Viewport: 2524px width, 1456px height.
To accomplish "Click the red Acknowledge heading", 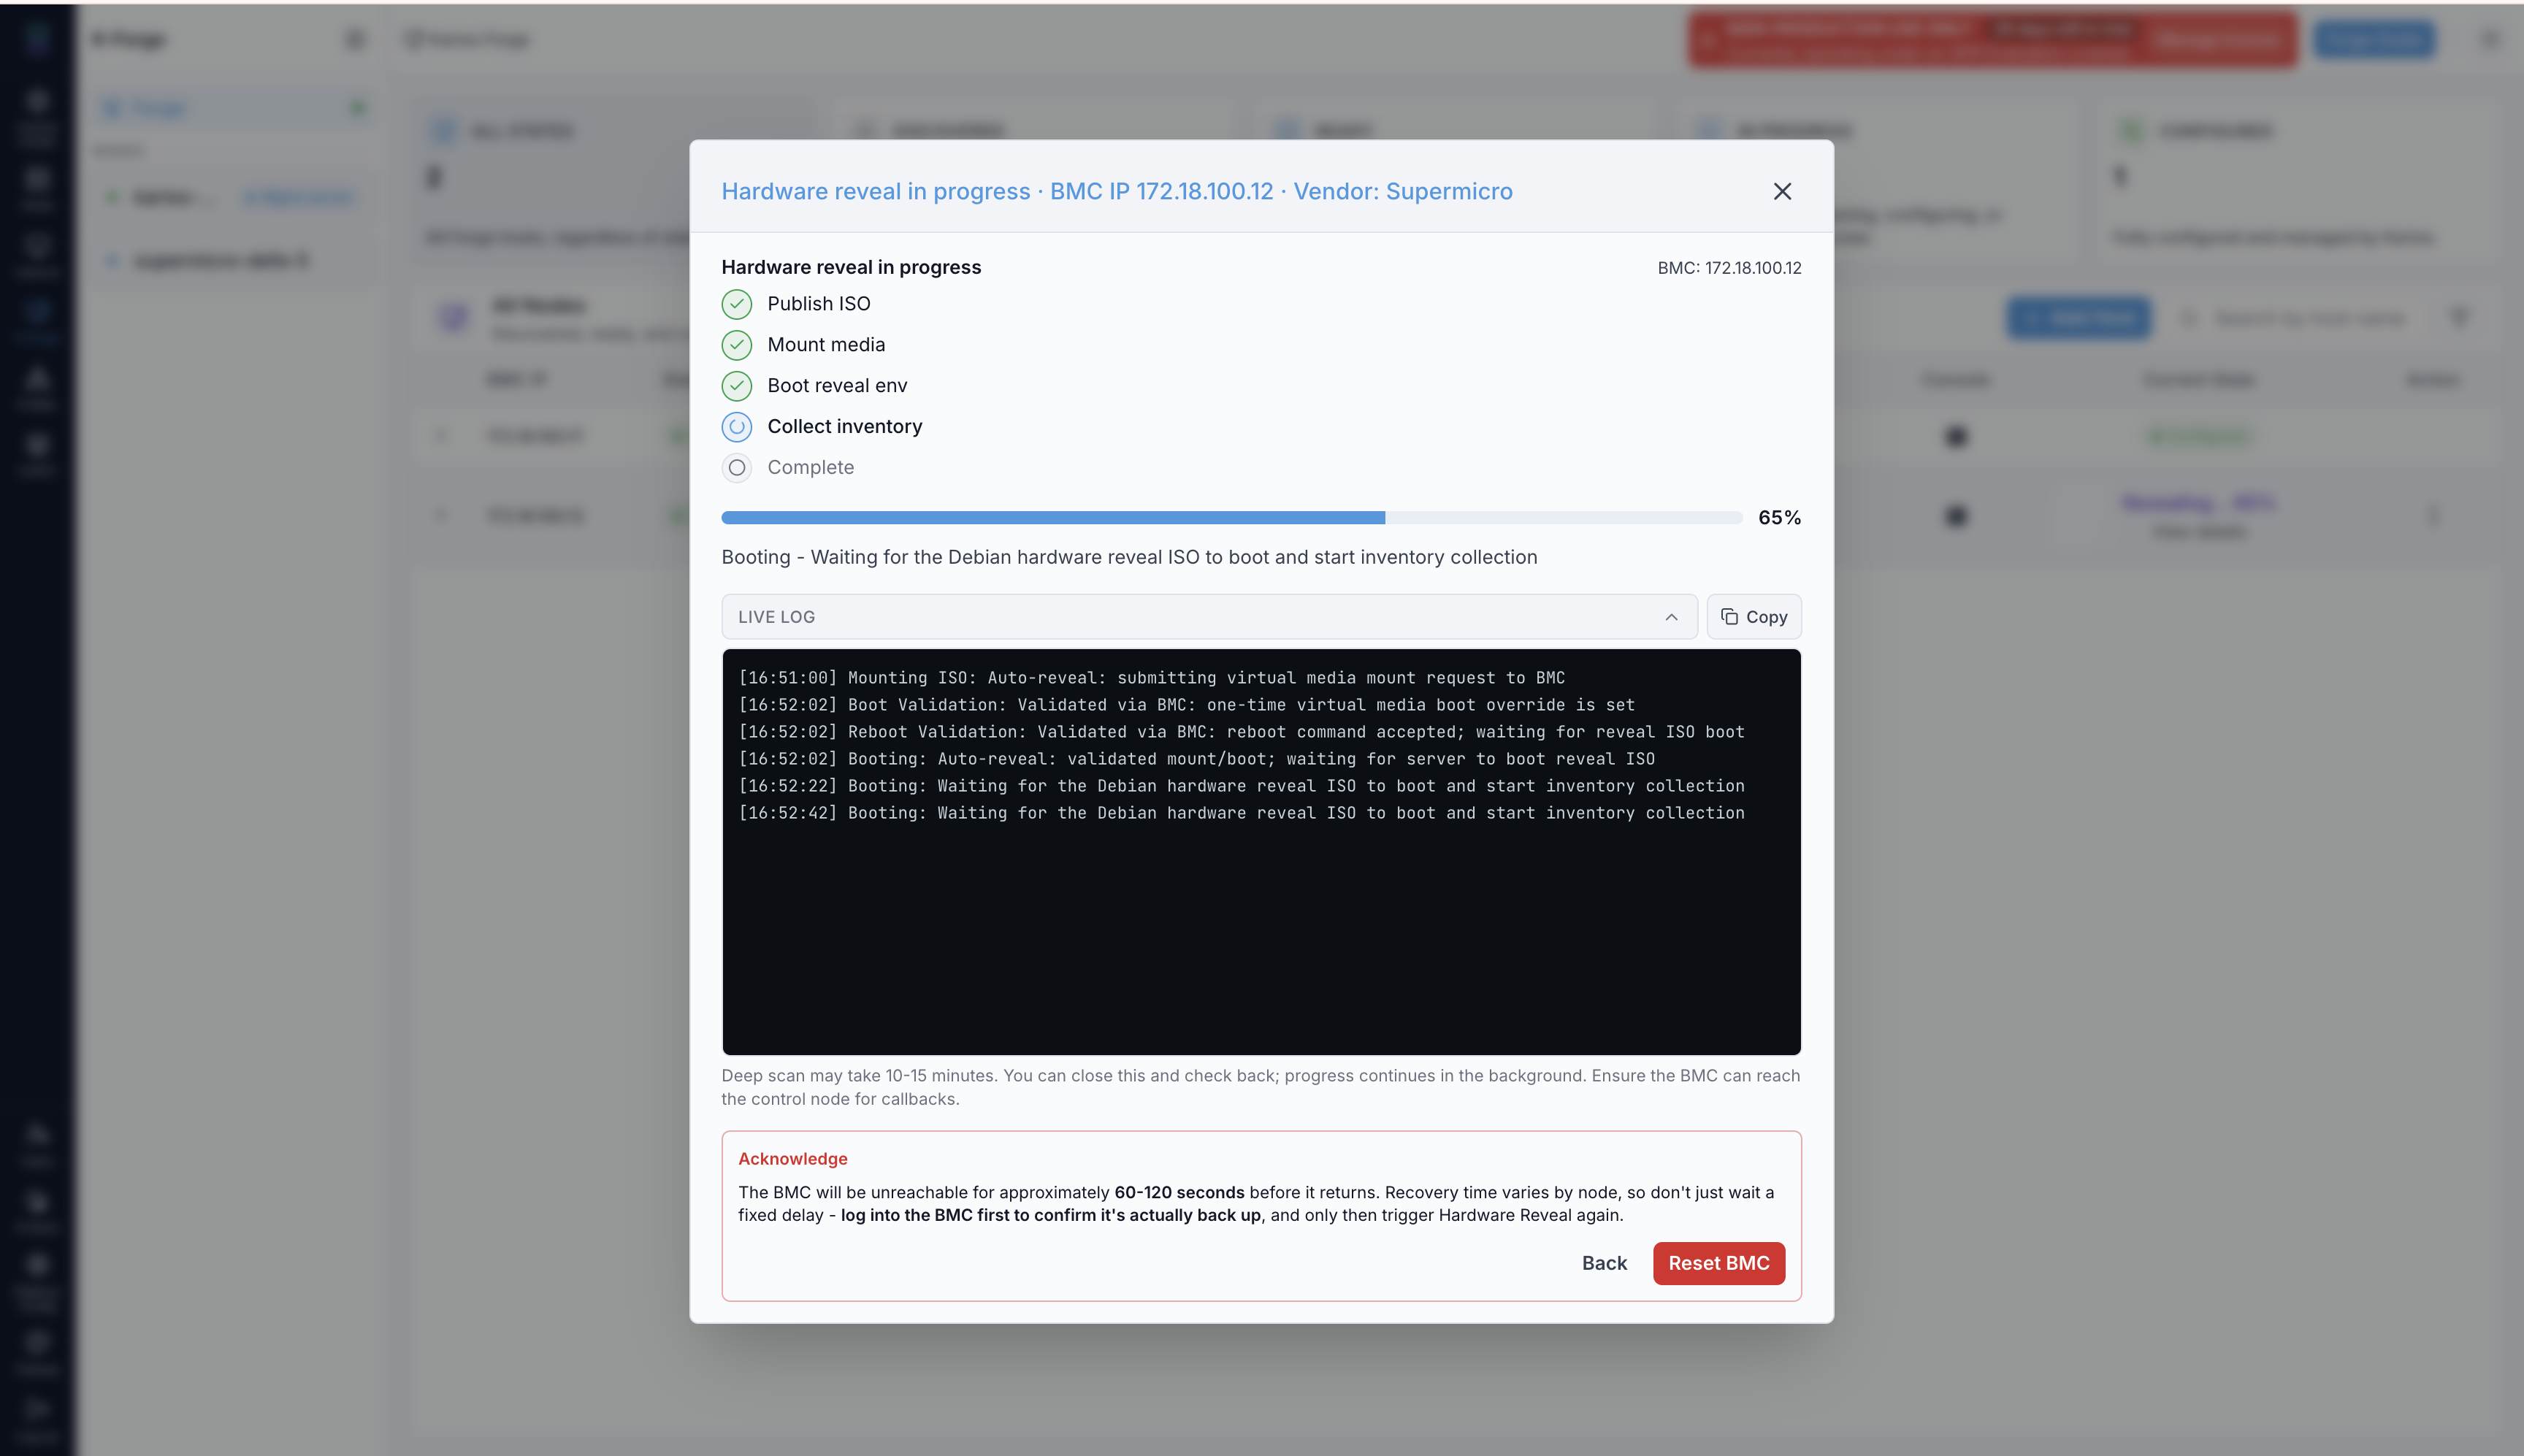I will 793,1159.
